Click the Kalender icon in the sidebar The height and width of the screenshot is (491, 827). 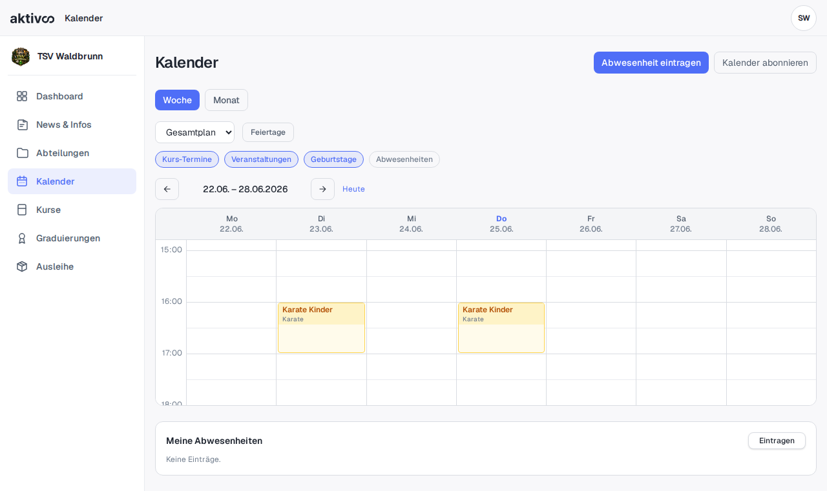[x=22, y=181]
